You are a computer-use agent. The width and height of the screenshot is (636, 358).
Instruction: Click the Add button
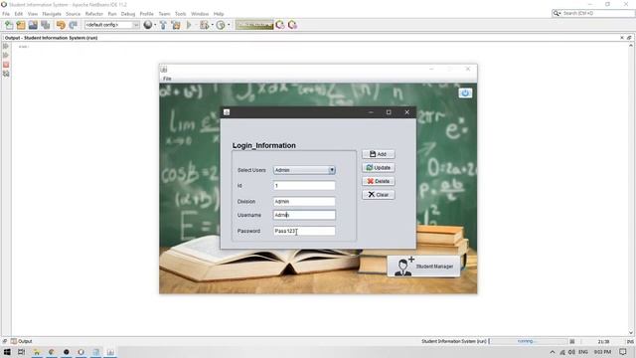(378, 154)
